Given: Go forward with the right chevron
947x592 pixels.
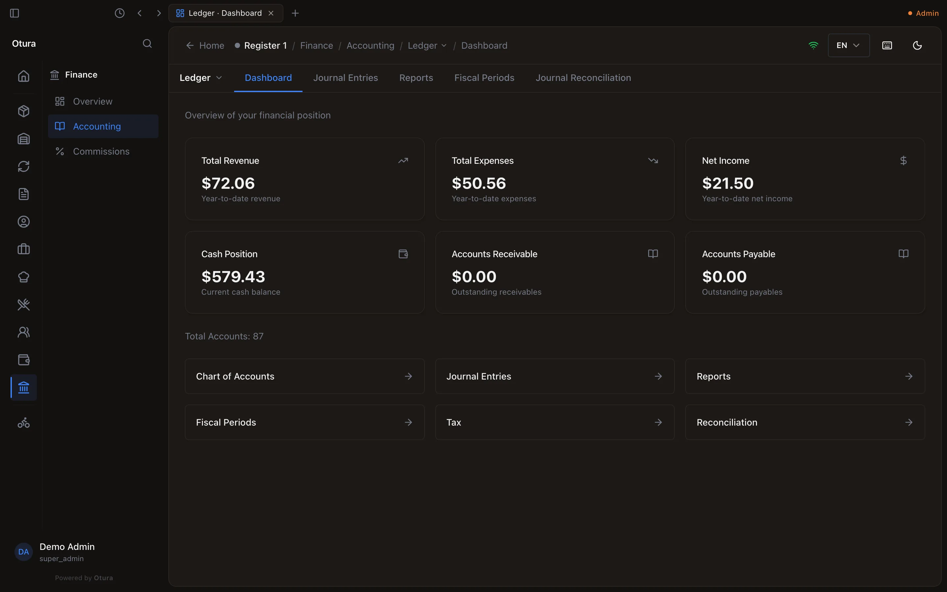Looking at the screenshot, I should [x=158, y=13].
